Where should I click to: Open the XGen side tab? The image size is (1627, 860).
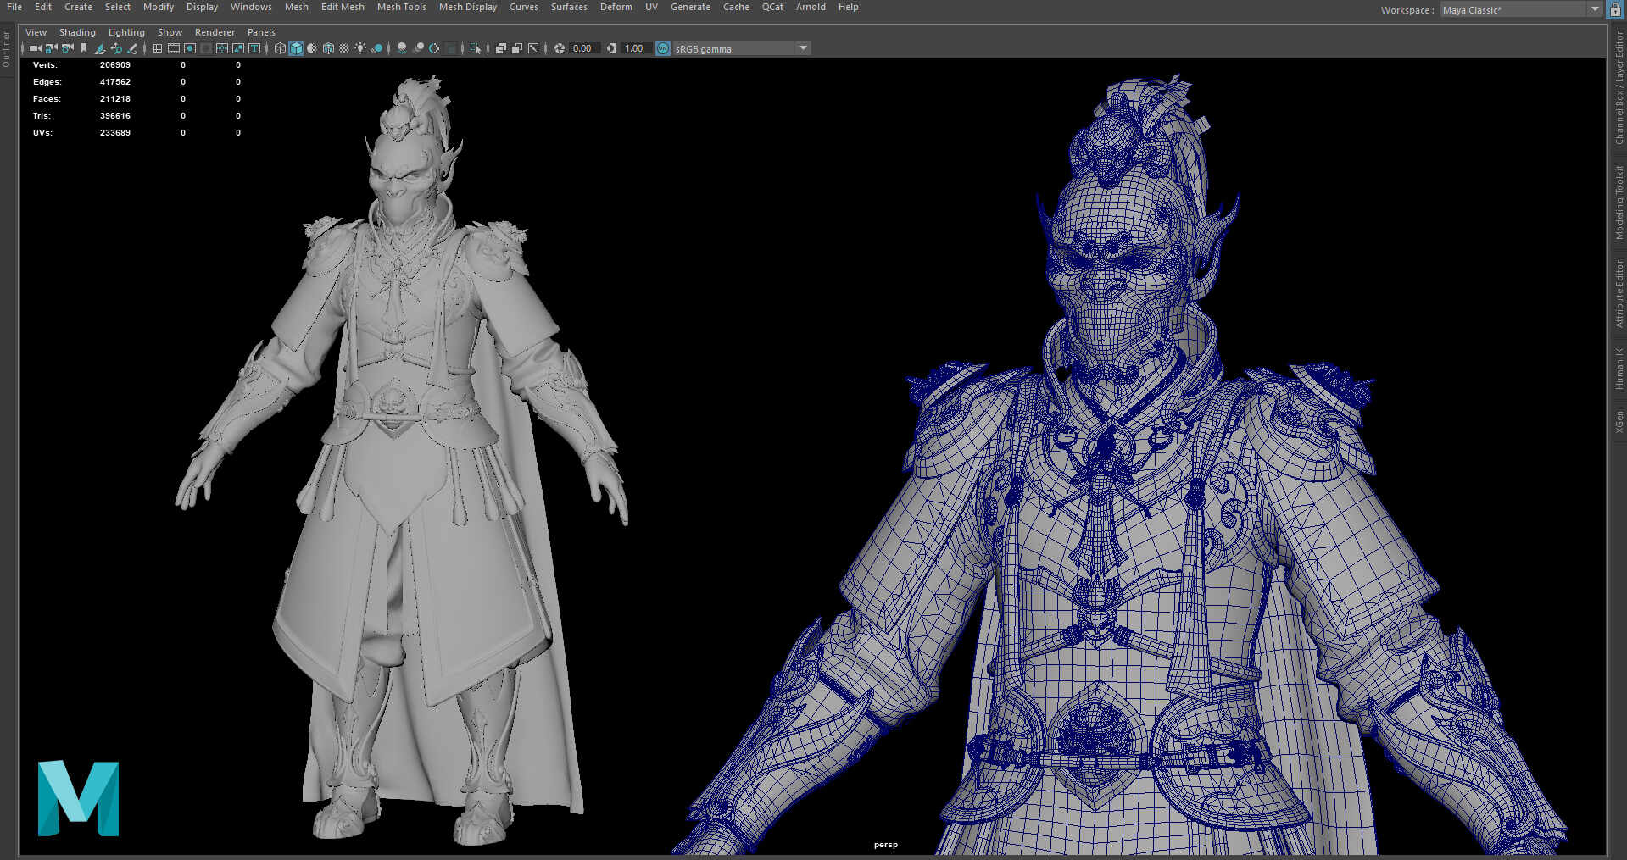coord(1619,422)
